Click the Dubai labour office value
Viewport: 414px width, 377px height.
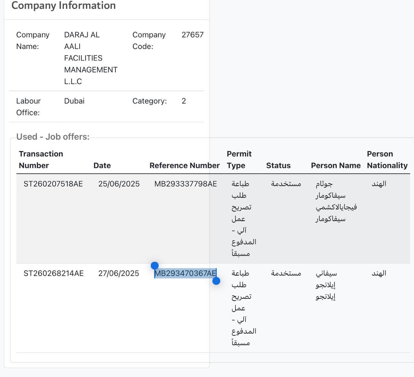[74, 101]
